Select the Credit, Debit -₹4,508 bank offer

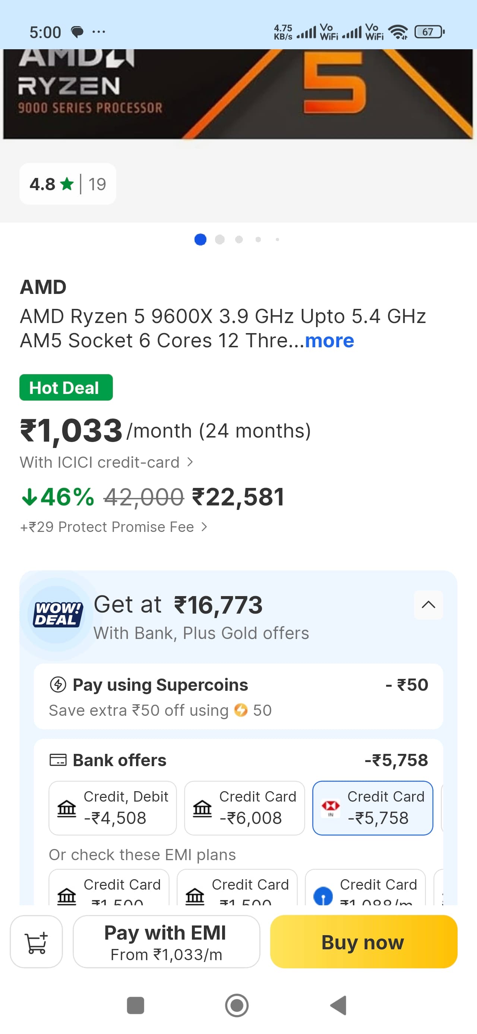coord(112,808)
